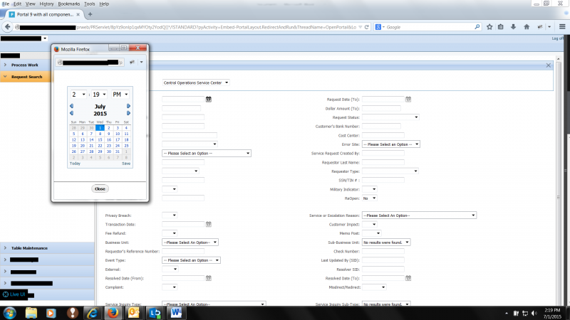Open the Bookmarks menu
Viewport: 570px width, 320px height.
(68, 4)
